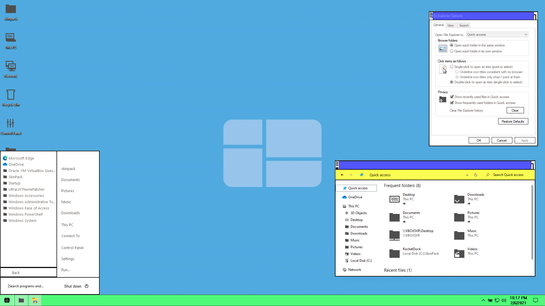Click the Restore Defaults button

tap(513, 122)
